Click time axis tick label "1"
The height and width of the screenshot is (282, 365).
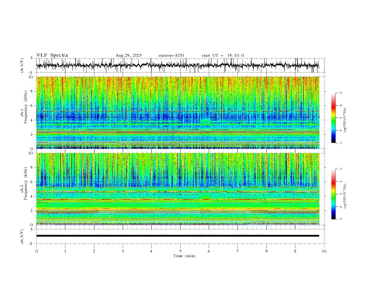tap(65, 251)
